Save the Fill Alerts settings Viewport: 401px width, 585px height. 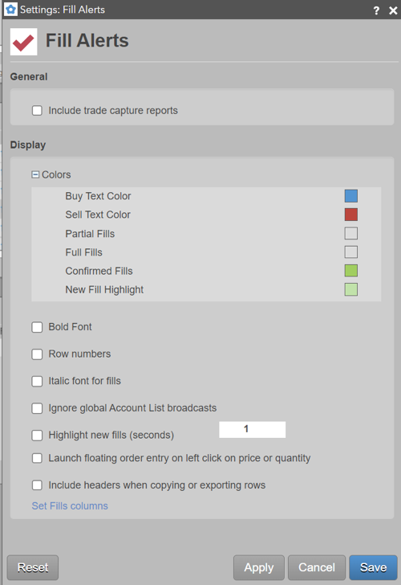373,567
